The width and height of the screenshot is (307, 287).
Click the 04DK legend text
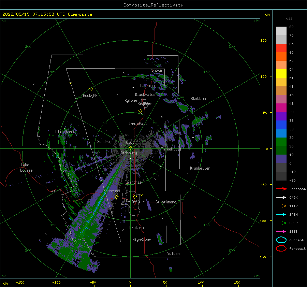[293, 198]
